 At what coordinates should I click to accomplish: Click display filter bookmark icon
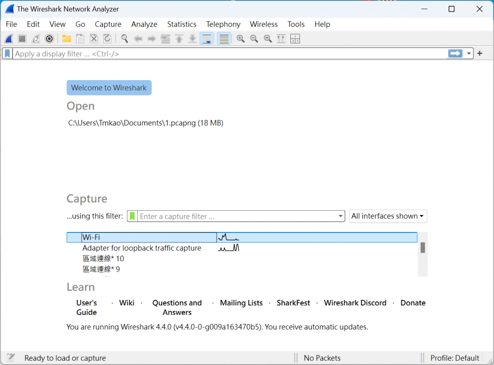click(x=8, y=54)
